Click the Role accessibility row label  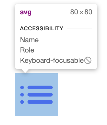pyautogui.click(x=27, y=50)
